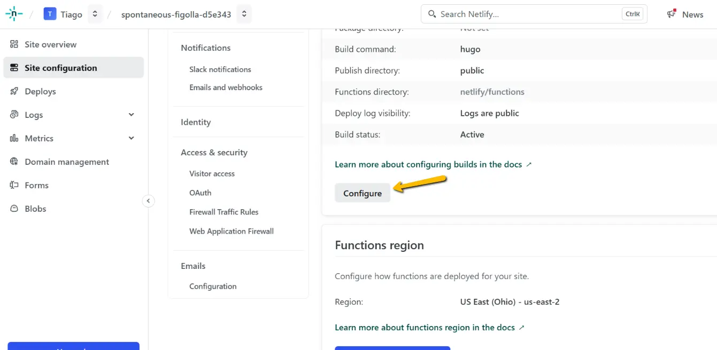
Task: Click inside the Search Netlify field
Action: pos(535,13)
